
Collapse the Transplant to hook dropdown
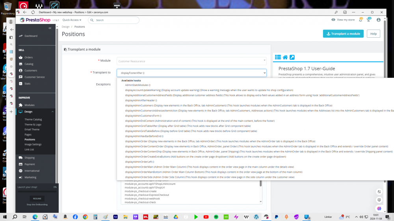coord(191,73)
